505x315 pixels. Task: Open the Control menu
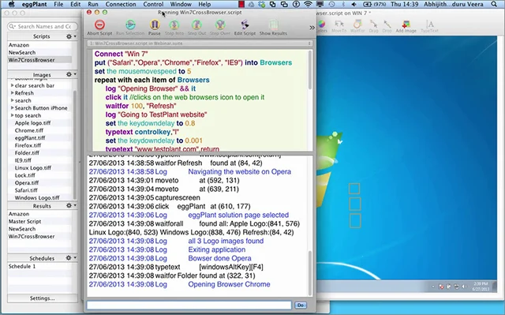click(153, 4)
